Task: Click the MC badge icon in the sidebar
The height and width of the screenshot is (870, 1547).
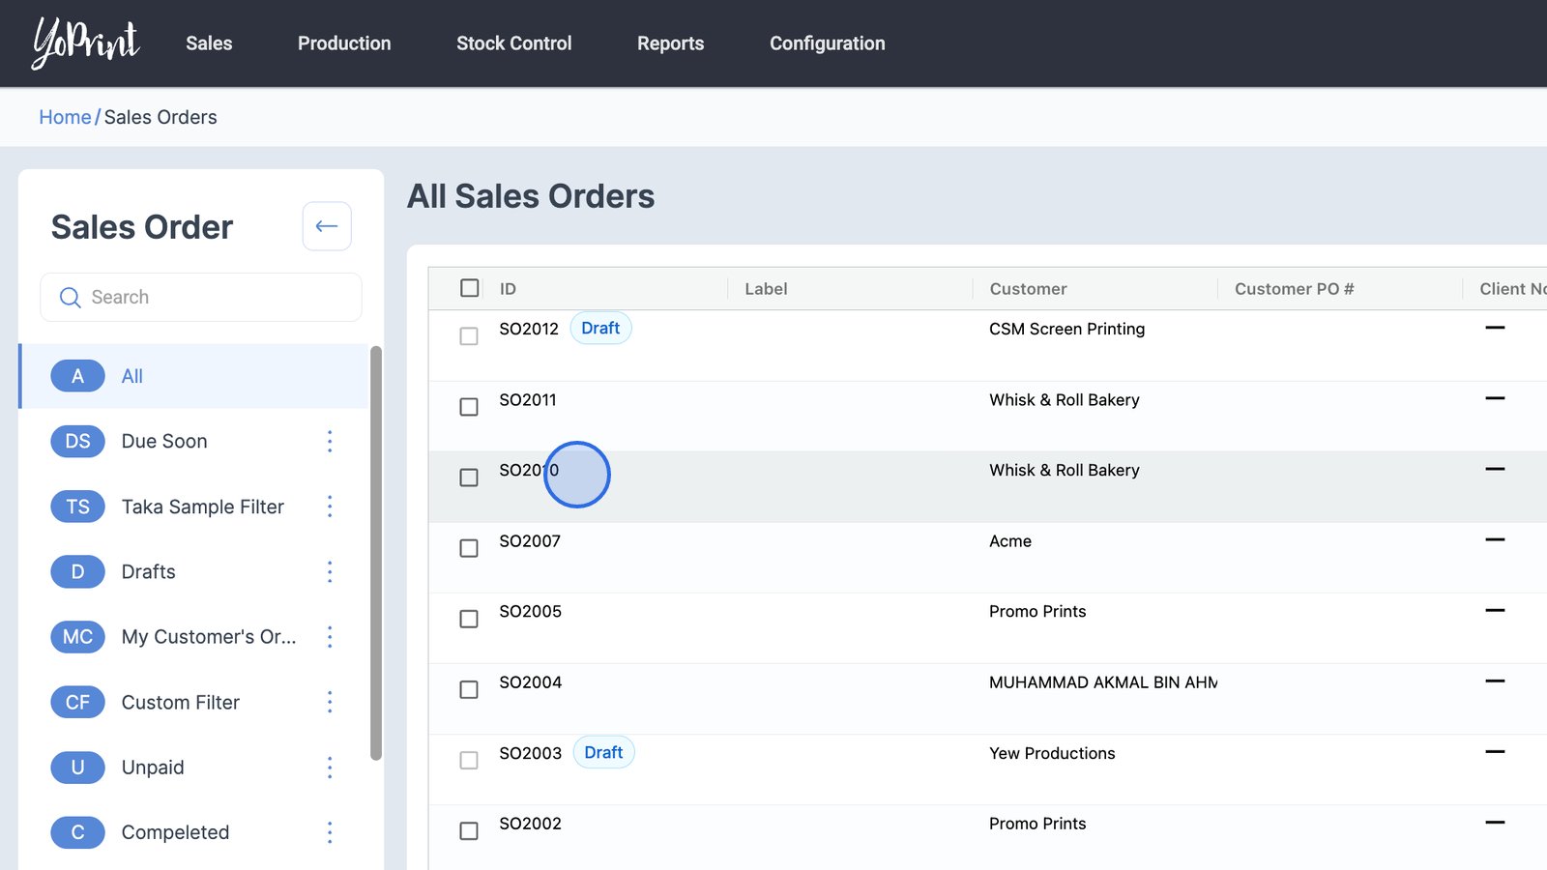Action: [x=77, y=637]
